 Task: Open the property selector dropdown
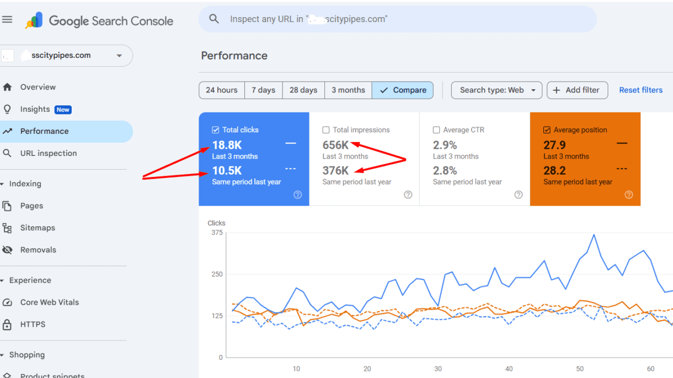[x=119, y=56]
